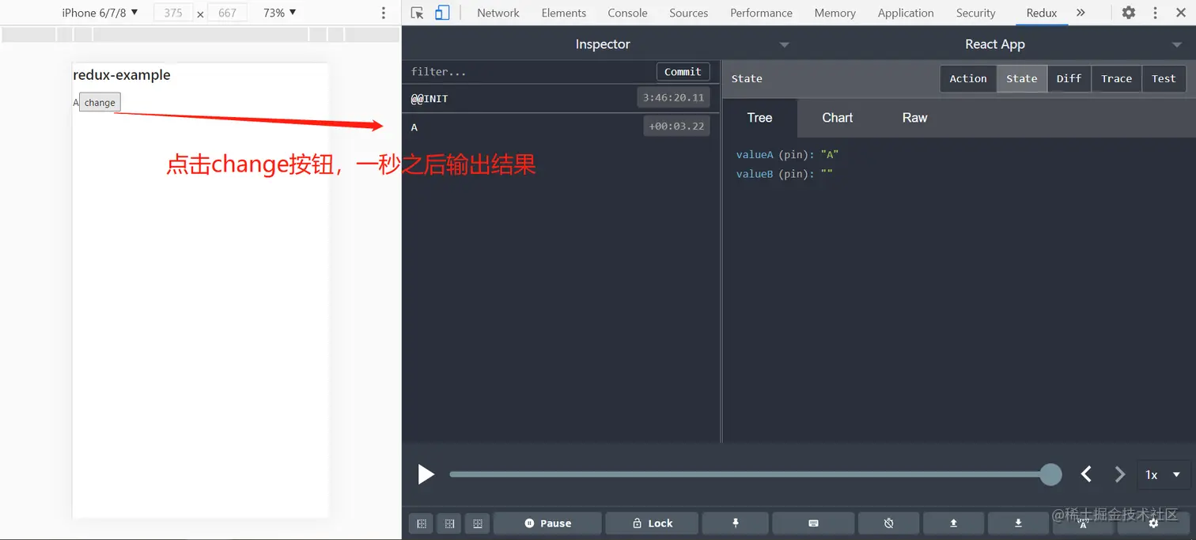Toggle the device toolbar icon

tap(442, 13)
